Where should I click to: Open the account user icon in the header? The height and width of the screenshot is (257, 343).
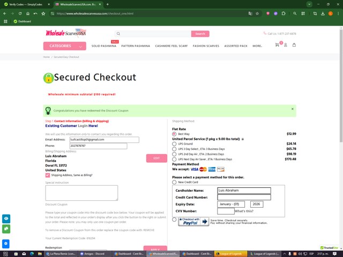pos(286,45)
